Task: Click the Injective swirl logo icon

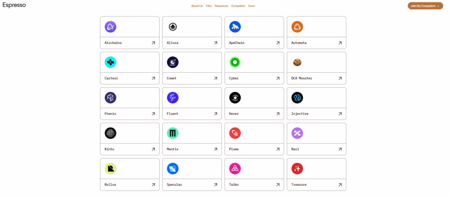Action: tap(297, 98)
